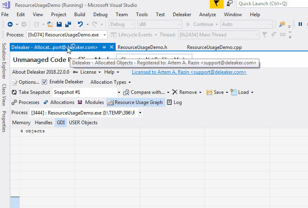Open the Analyze menu
308x208 pixels.
click(x=207, y=15)
